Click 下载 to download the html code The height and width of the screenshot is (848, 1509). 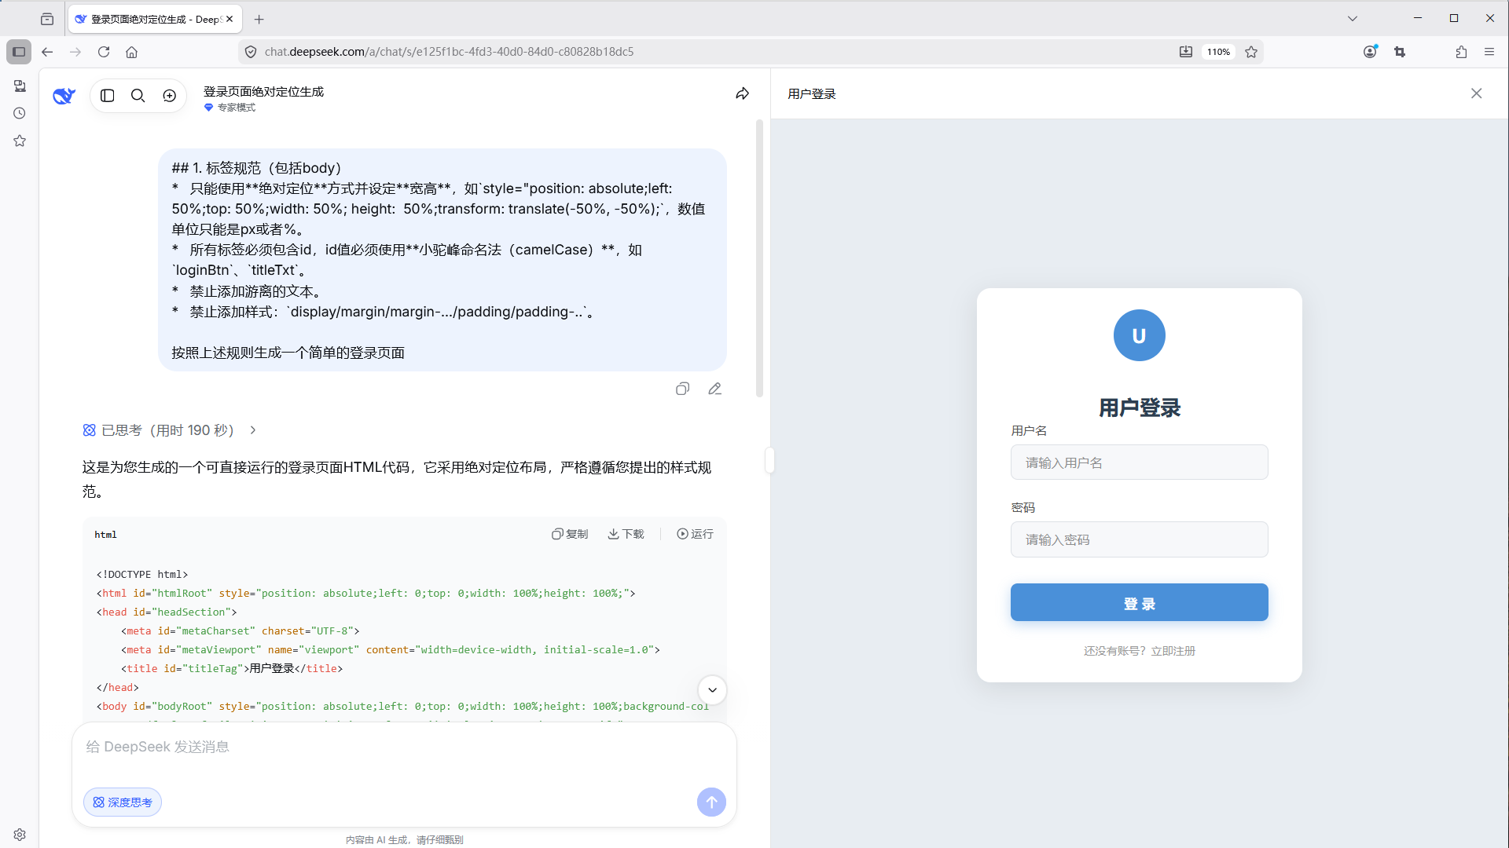click(626, 534)
